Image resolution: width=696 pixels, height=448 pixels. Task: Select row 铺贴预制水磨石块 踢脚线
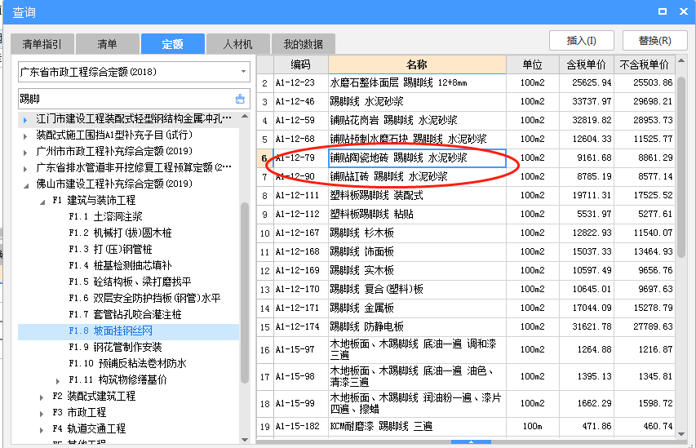(x=466, y=139)
